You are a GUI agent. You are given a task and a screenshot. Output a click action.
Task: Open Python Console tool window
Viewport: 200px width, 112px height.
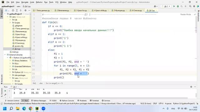click(x=67, y=100)
